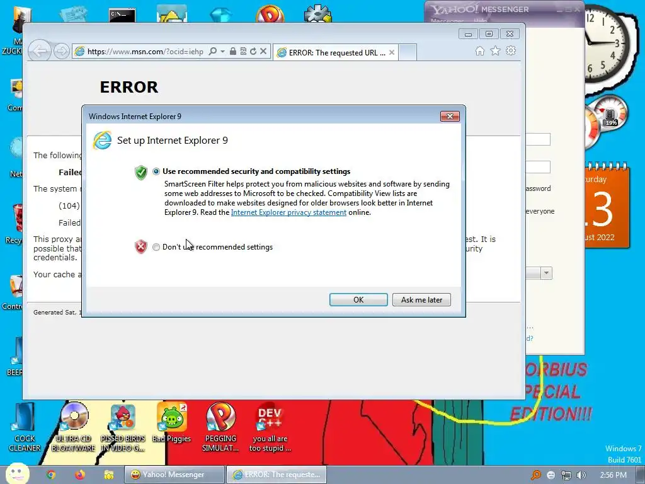Click OK in the IE9 setup dialog
The width and height of the screenshot is (645, 484).
(358, 299)
